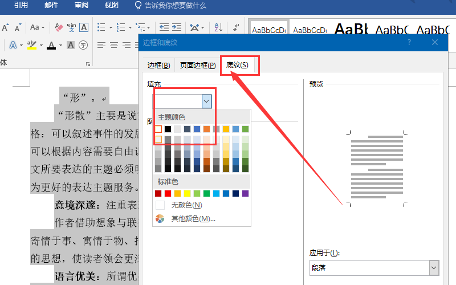Open the 视图 ribbon tab
456x285 pixels.
(112, 5)
